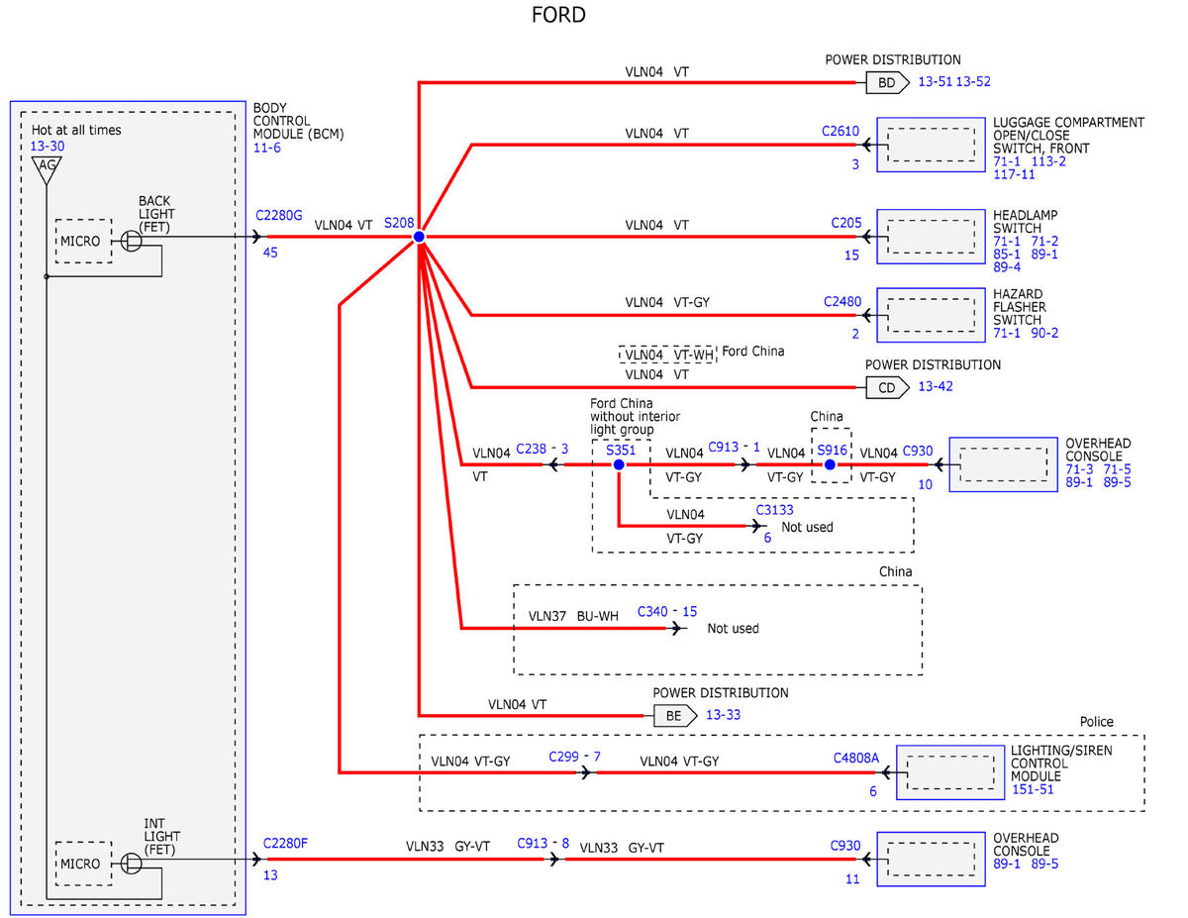The image size is (1188, 918).
Task: Open the S208 splice label
Action: coord(399,225)
